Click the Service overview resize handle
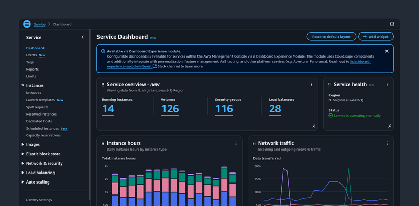Screen dimensions: 419x206 click(314, 126)
